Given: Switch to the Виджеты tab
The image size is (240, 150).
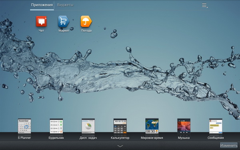Looking at the screenshot, I should [x=65, y=5].
